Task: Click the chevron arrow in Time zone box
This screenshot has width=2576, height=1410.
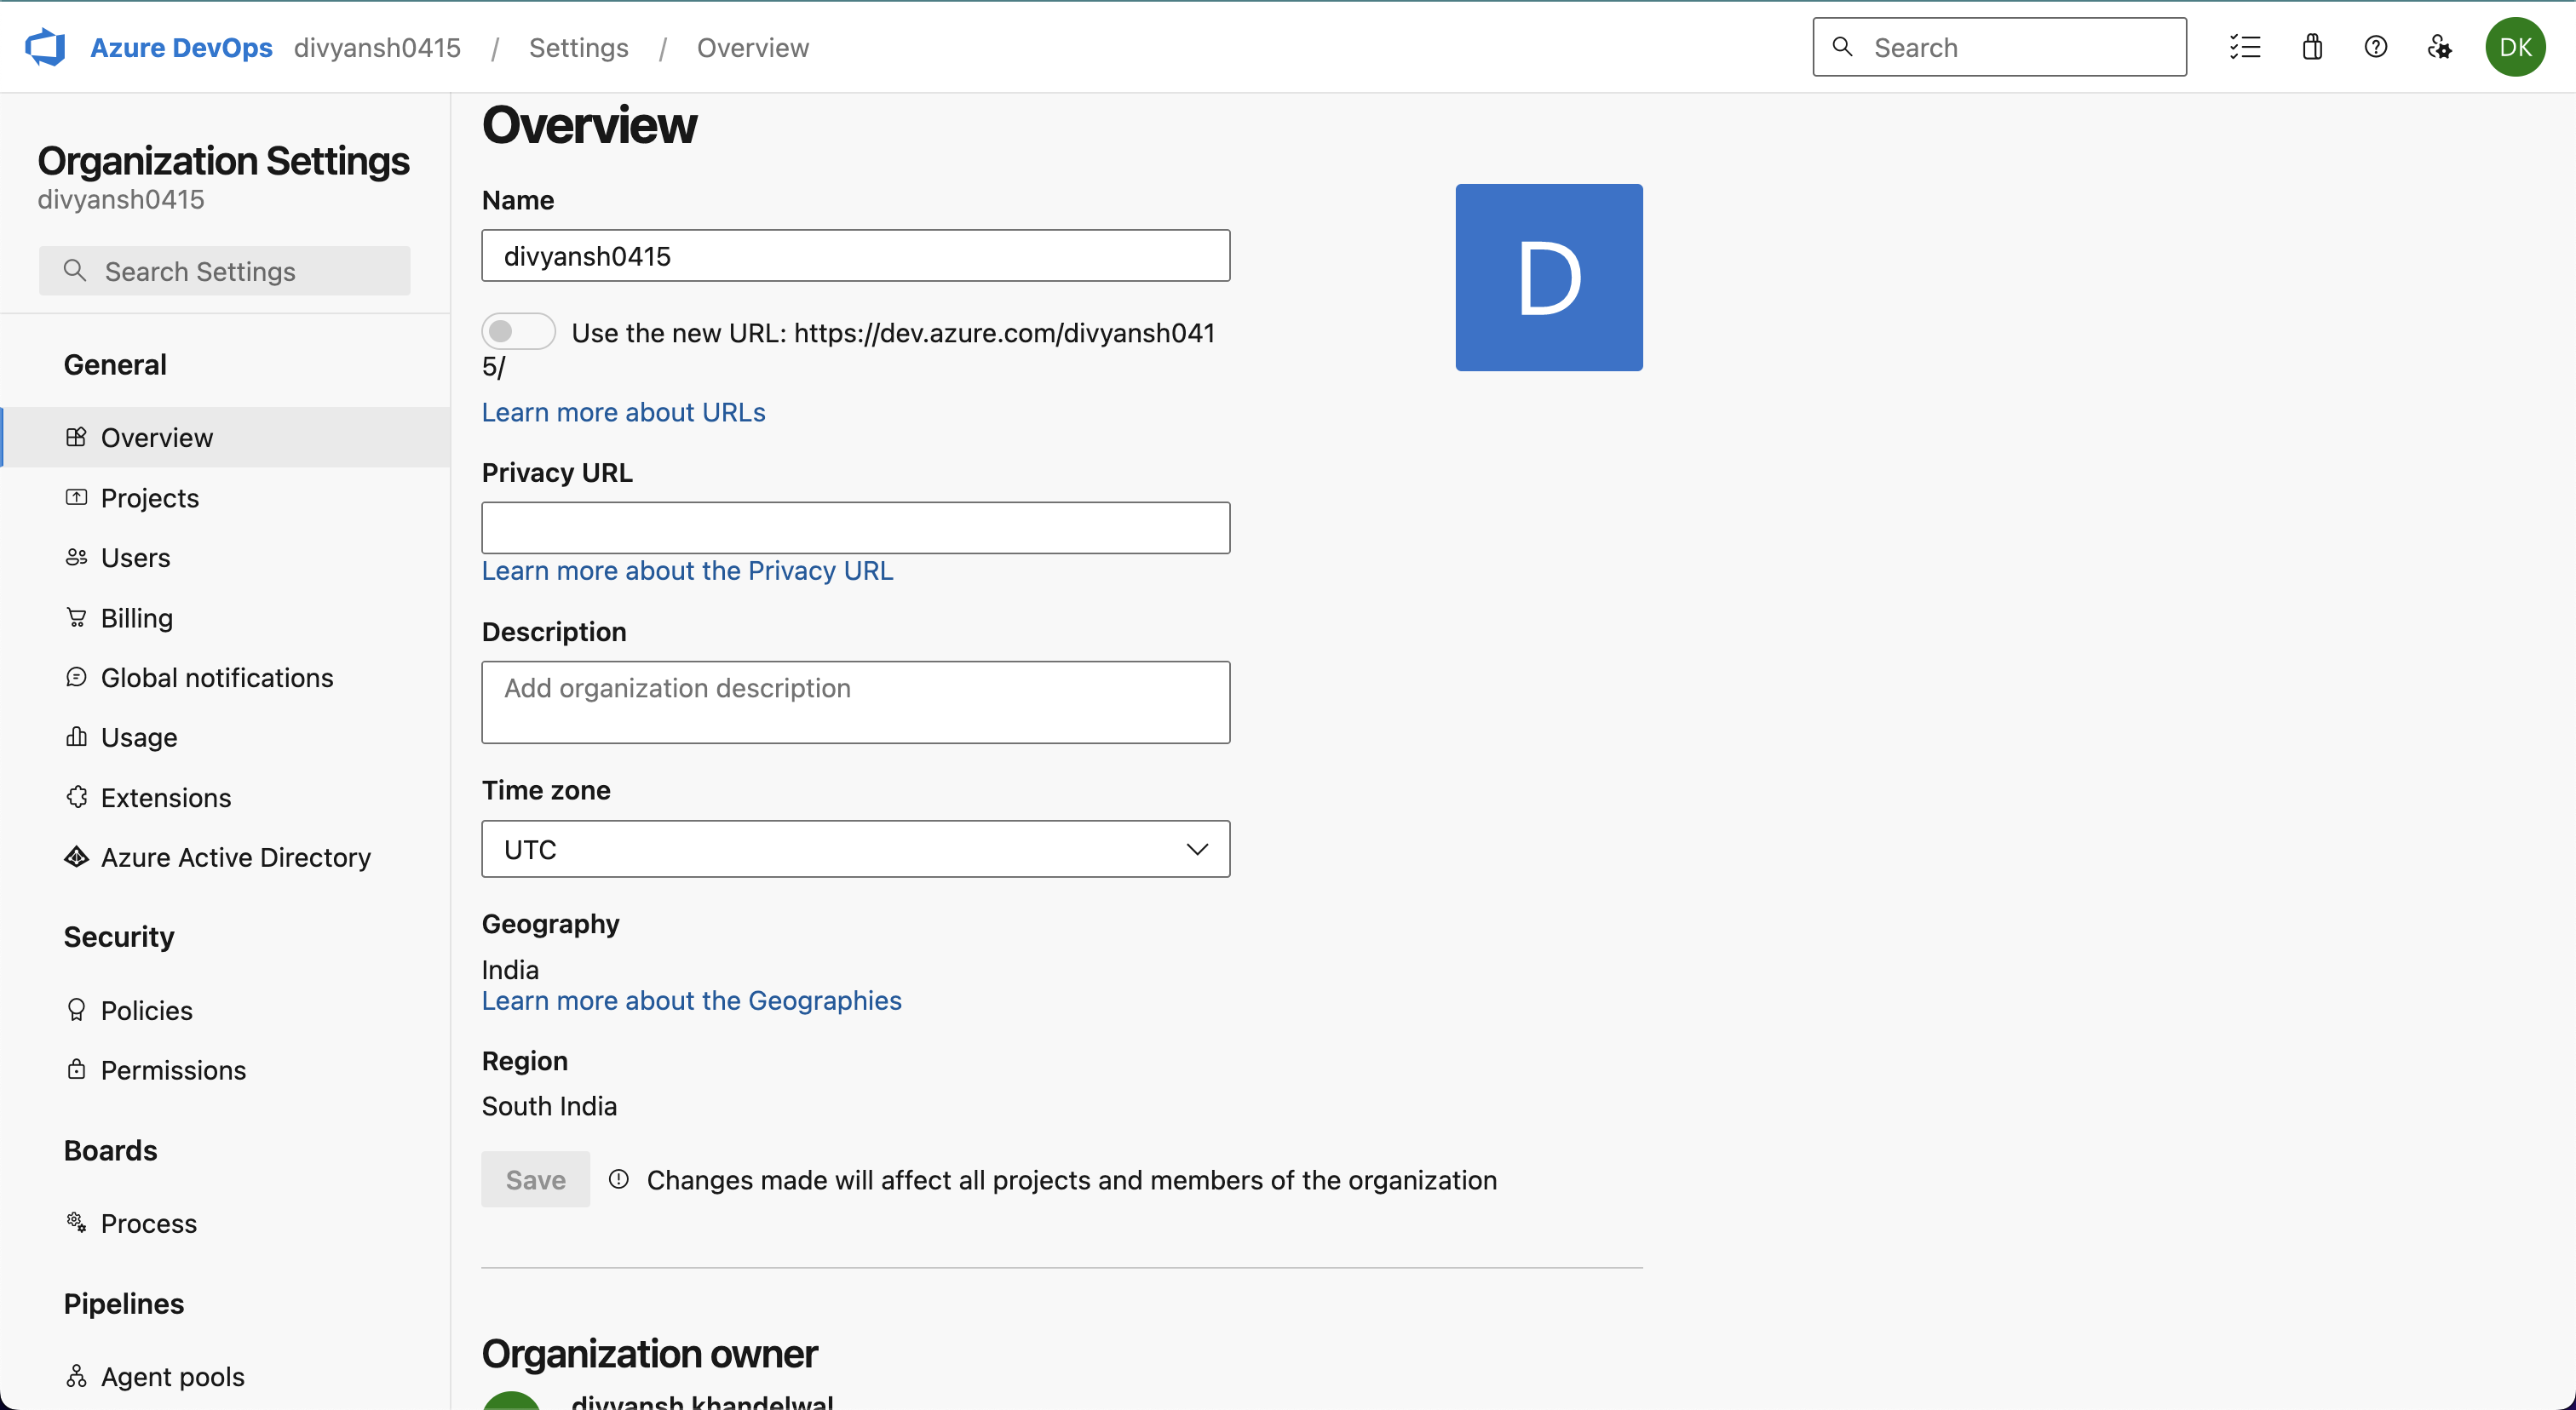Action: click(1197, 850)
